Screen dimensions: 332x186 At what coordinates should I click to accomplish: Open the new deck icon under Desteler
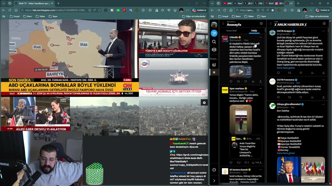tap(214, 65)
